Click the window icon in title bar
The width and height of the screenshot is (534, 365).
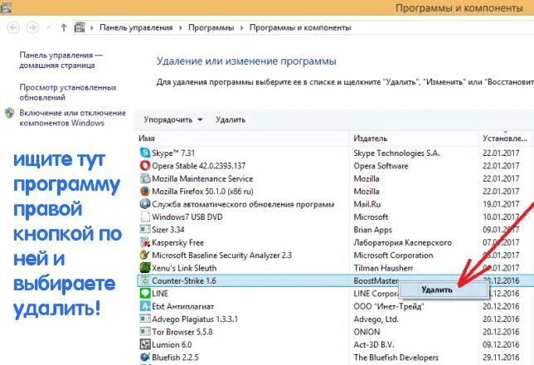pyautogui.click(x=6, y=7)
